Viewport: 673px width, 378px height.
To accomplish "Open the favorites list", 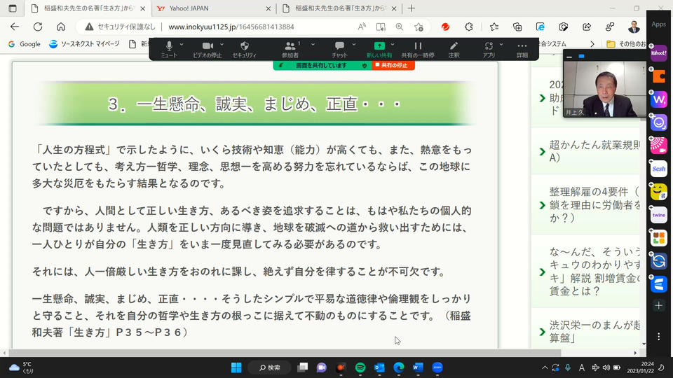I will pyautogui.click(x=494, y=27).
